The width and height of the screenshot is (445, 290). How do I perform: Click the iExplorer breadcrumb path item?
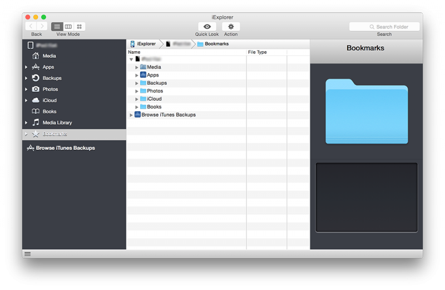pos(143,44)
